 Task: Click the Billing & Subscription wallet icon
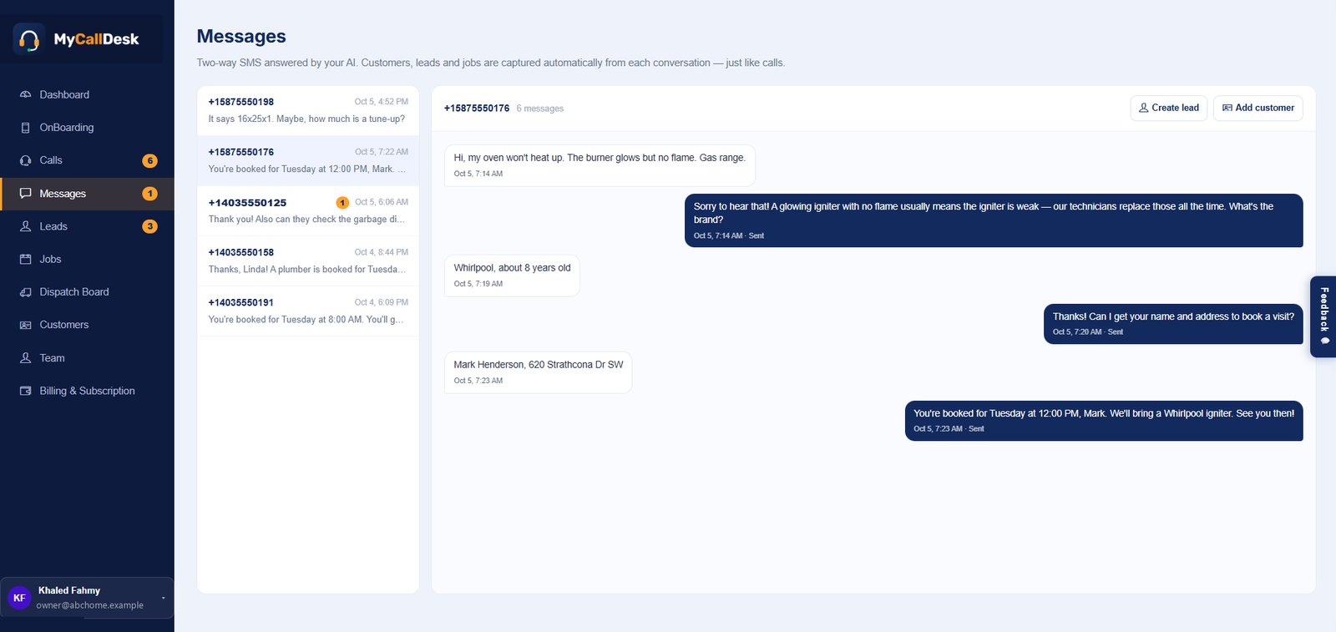(x=25, y=391)
